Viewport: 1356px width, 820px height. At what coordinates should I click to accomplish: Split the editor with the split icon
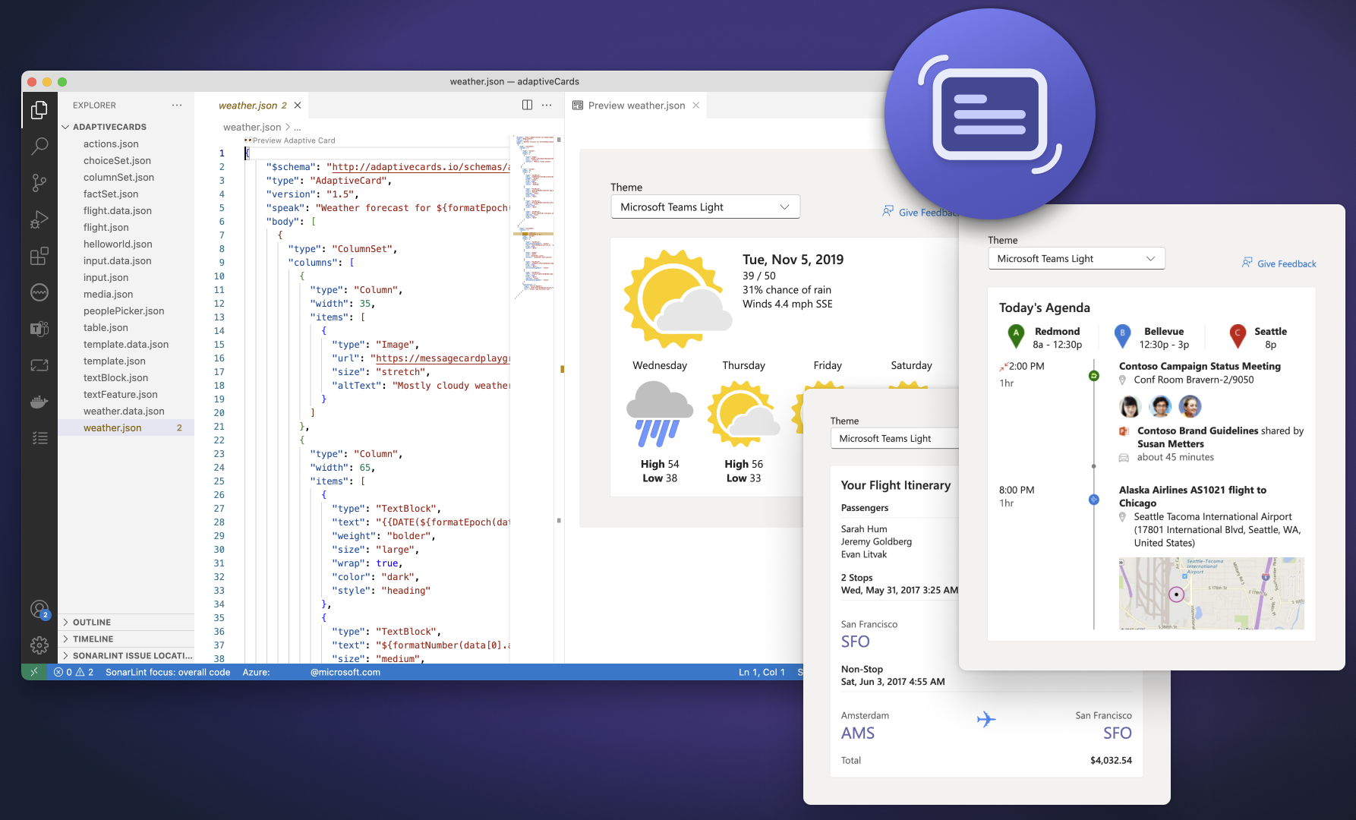(x=527, y=106)
